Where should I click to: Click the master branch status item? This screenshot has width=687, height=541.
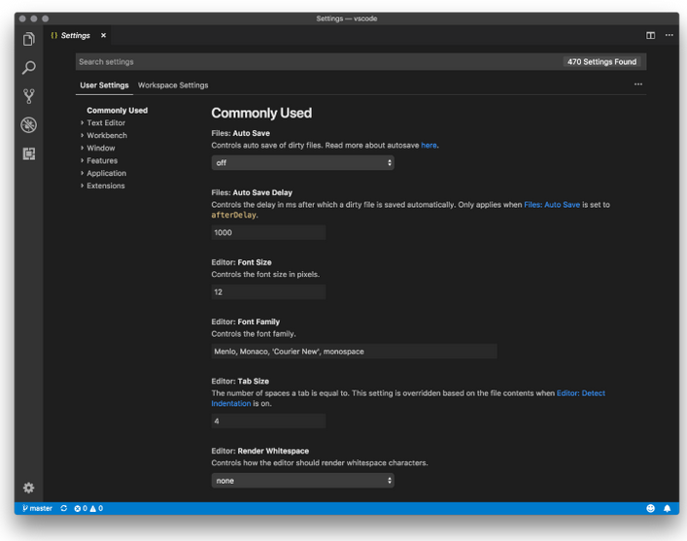click(x=37, y=508)
